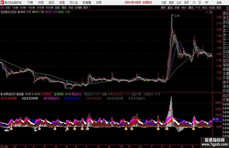Click the 1.04 low price label

[70, 88]
